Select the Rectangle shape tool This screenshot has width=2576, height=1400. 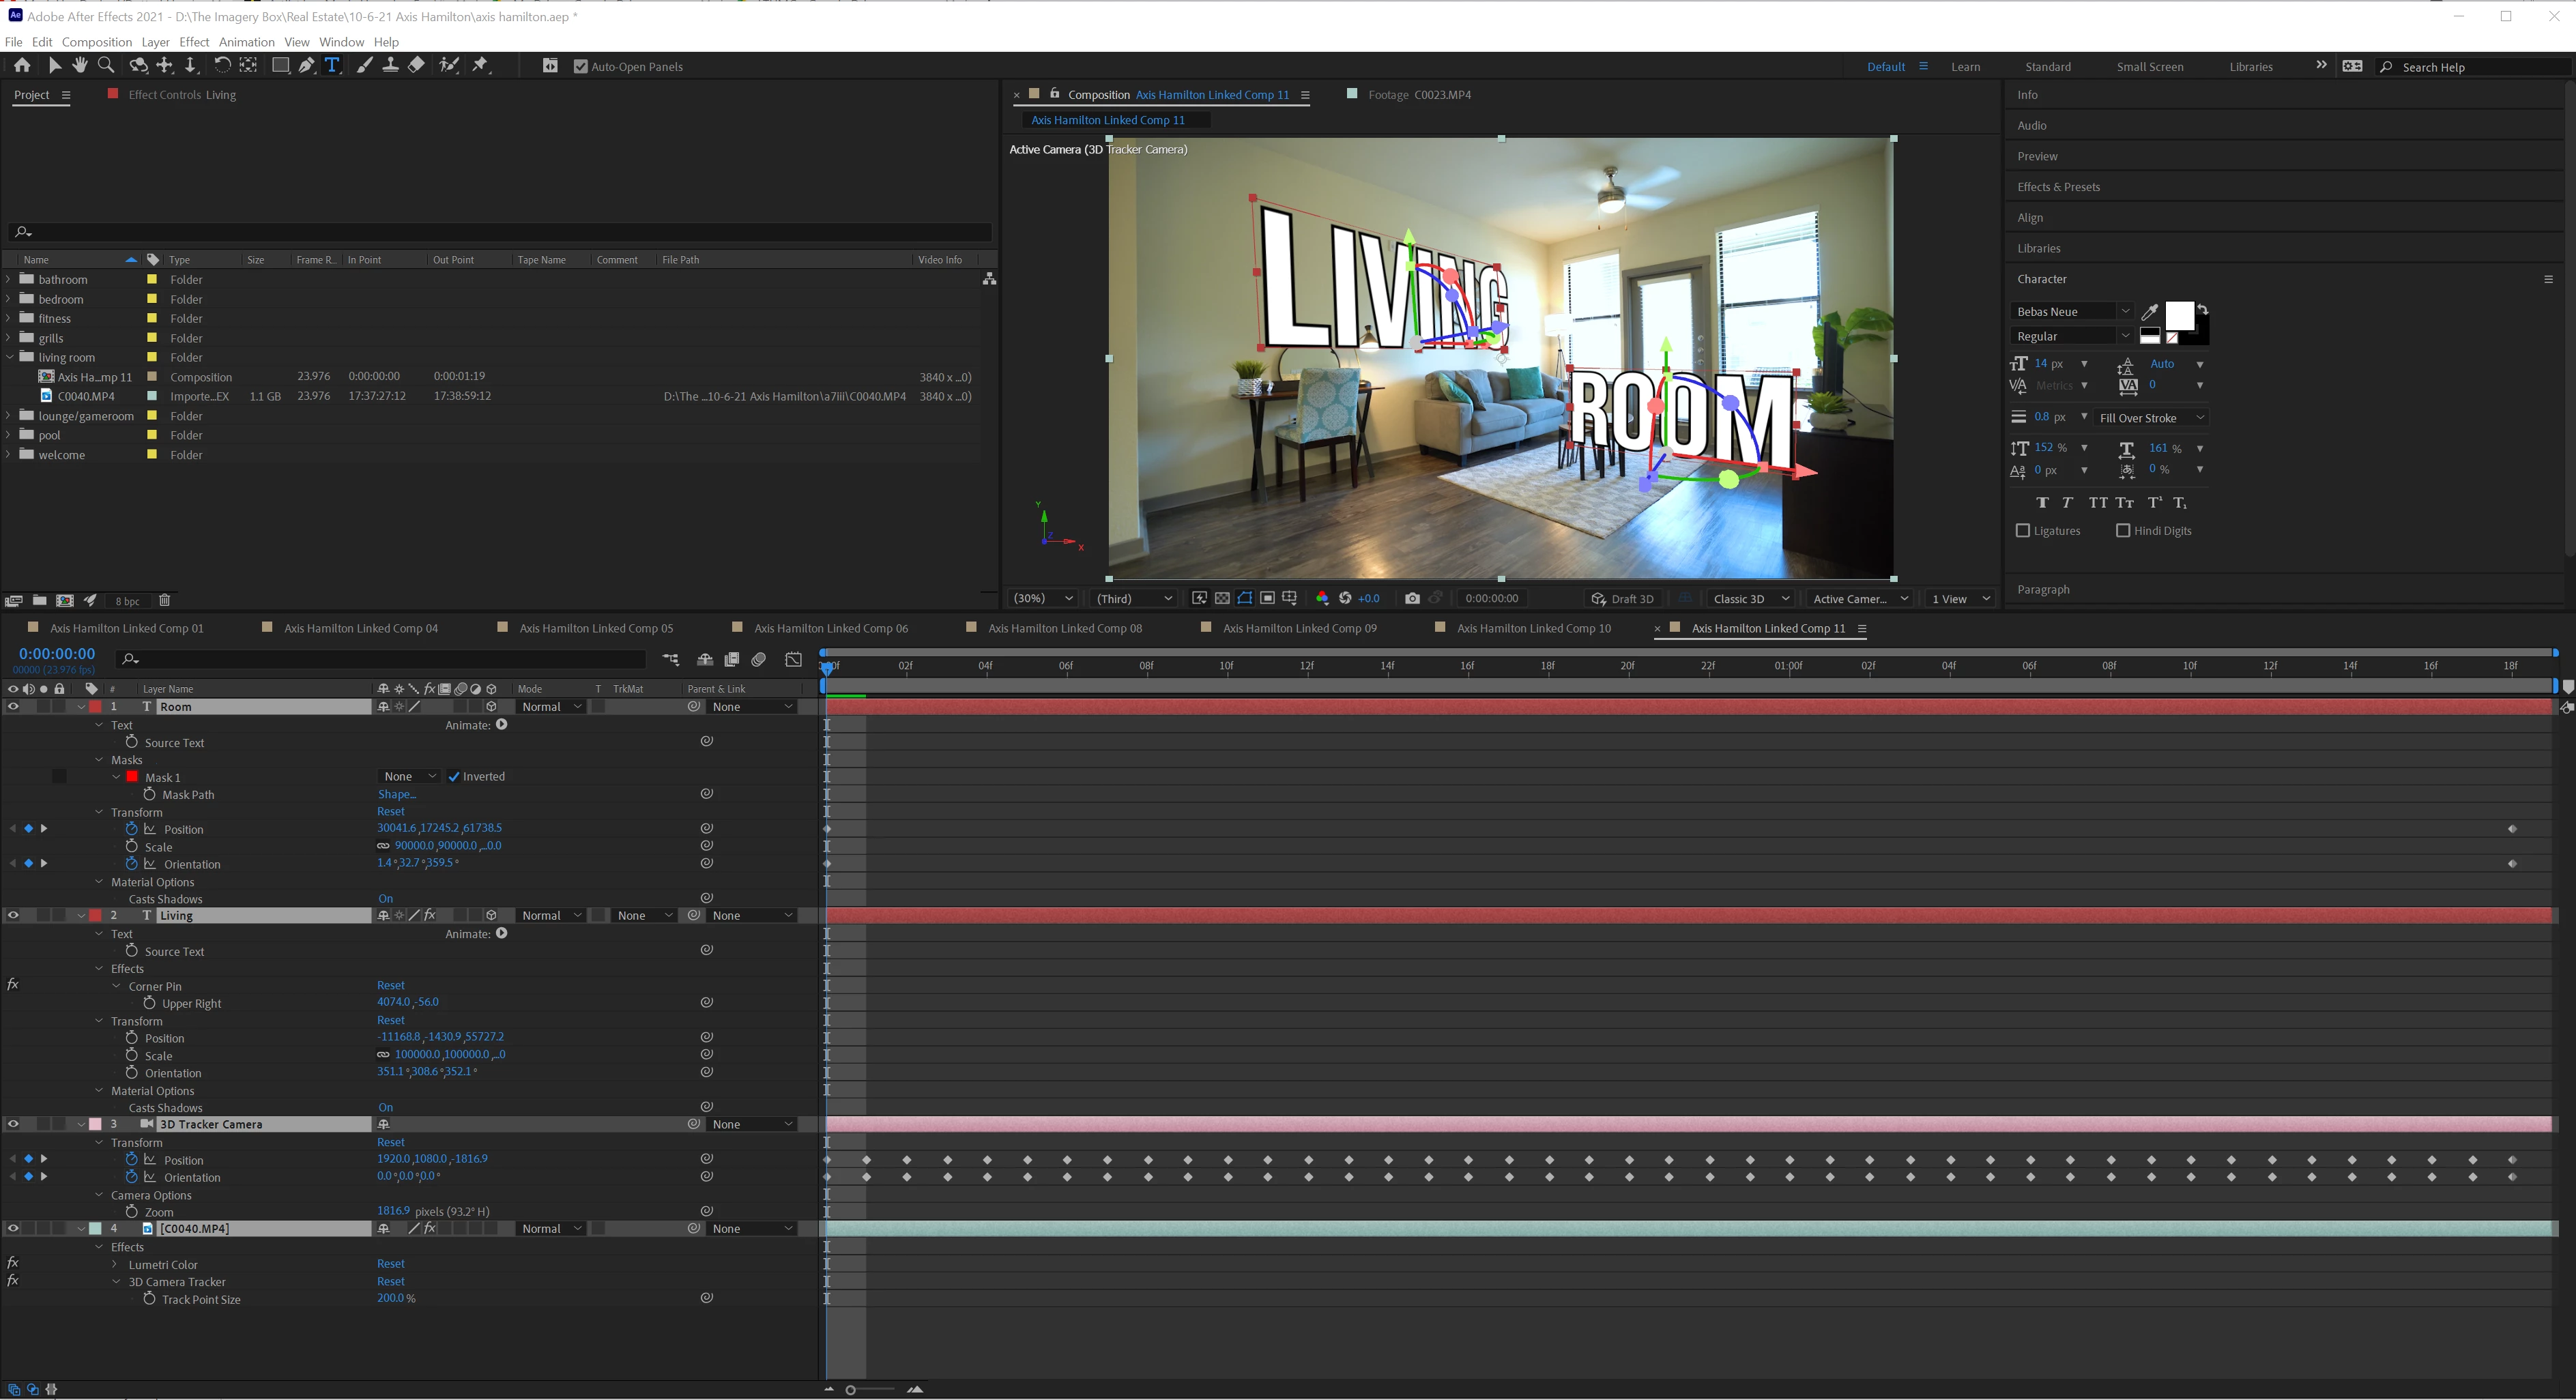(280, 66)
